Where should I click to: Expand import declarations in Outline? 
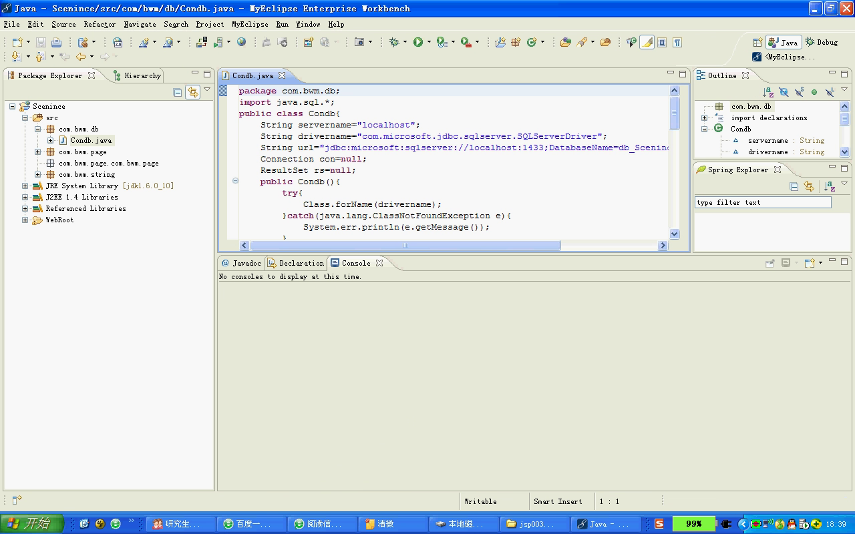pyautogui.click(x=704, y=117)
